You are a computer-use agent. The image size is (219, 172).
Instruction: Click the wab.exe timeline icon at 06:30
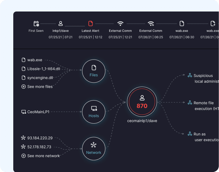coord(182,24)
